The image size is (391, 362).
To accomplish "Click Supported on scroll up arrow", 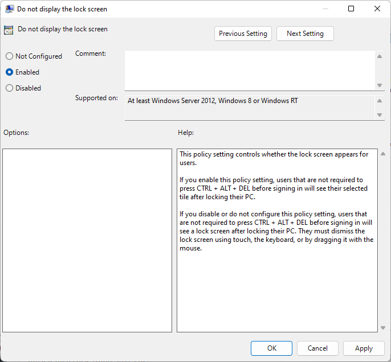I will (380, 101).
